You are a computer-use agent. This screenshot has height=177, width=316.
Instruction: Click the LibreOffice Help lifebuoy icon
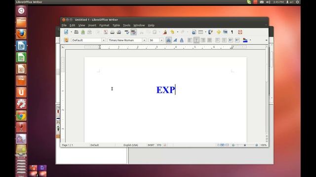pyautogui.click(x=240, y=32)
